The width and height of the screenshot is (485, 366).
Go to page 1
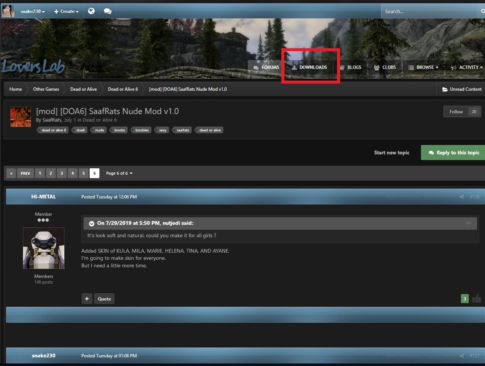click(x=40, y=173)
